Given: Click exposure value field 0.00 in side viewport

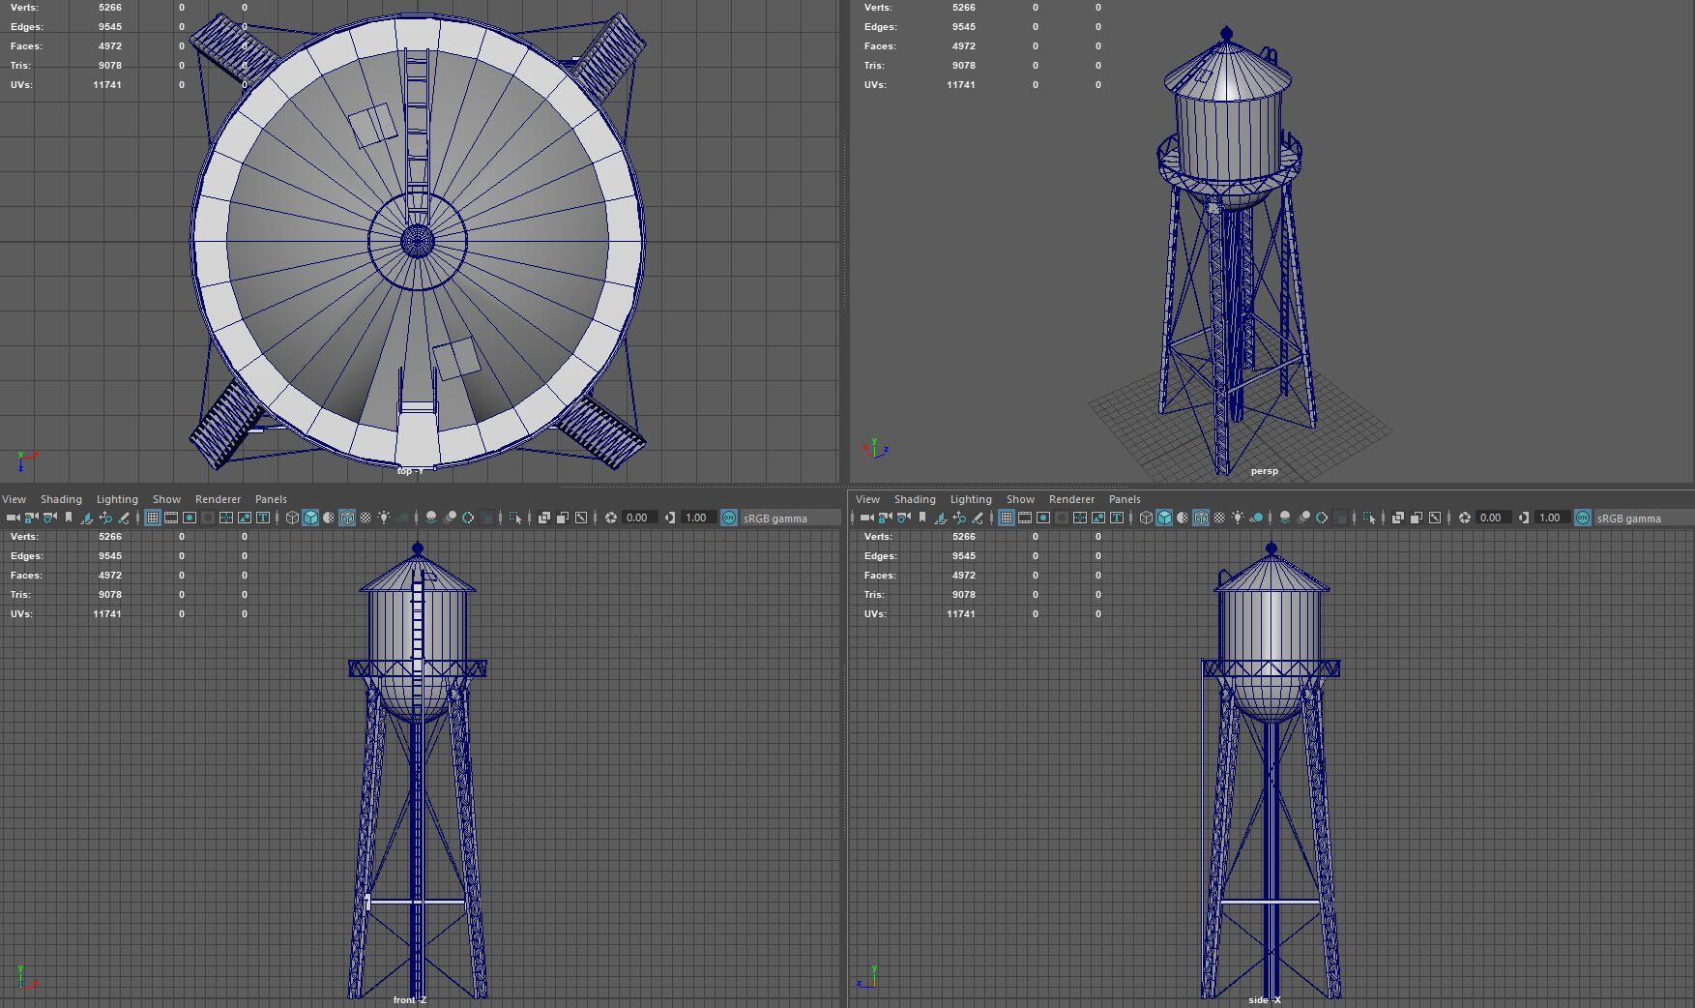Looking at the screenshot, I should (1491, 518).
